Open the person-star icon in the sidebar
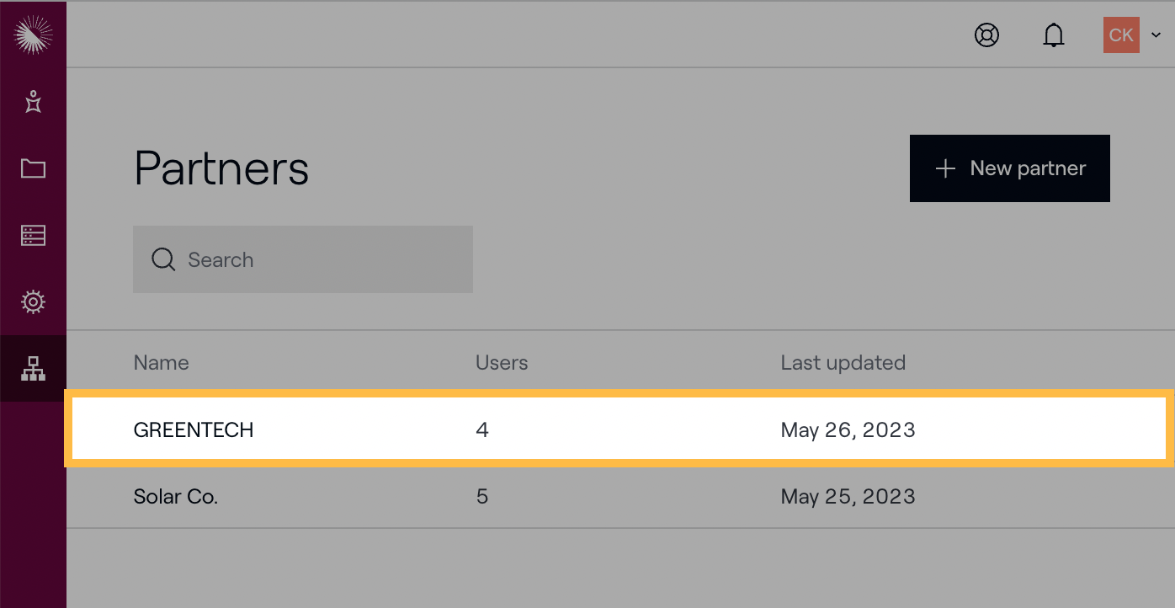Image resolution: width=1175 pixels, height=608 pixels. pyautogui.click(x=33, y=102)
